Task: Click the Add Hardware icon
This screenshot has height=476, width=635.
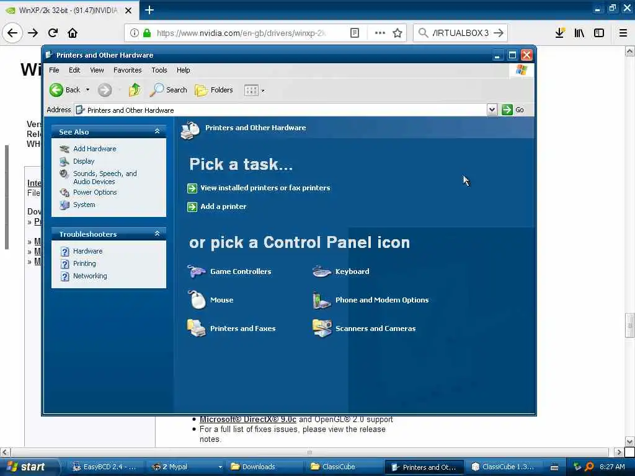Action: (64, 149)
